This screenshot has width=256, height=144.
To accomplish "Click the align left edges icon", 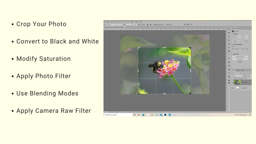I will point(233,49).
